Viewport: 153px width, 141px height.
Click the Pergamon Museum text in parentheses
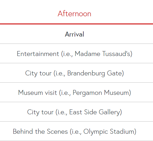101,93
